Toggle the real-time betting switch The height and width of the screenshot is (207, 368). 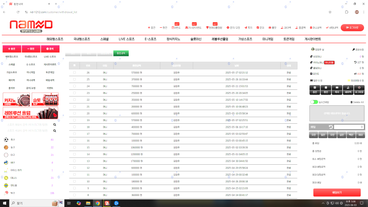click(x=314, y=102)
